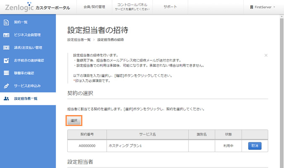
Task: Click the ホスティング プラン1 cell
Action: click(x=147, y=146)
